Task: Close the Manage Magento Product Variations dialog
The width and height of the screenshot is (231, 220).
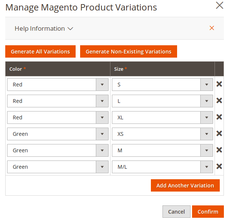Action: click(x=219, y=6)
